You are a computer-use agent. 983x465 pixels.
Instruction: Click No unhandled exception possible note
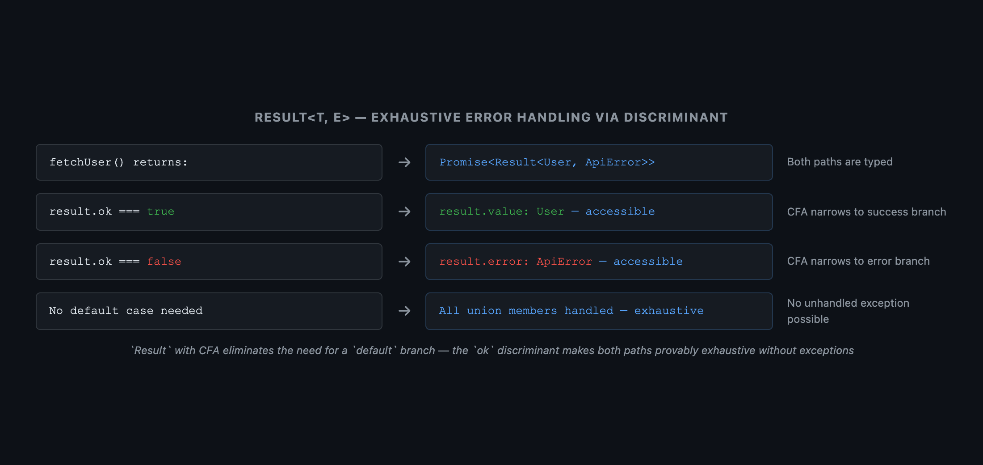848,311
